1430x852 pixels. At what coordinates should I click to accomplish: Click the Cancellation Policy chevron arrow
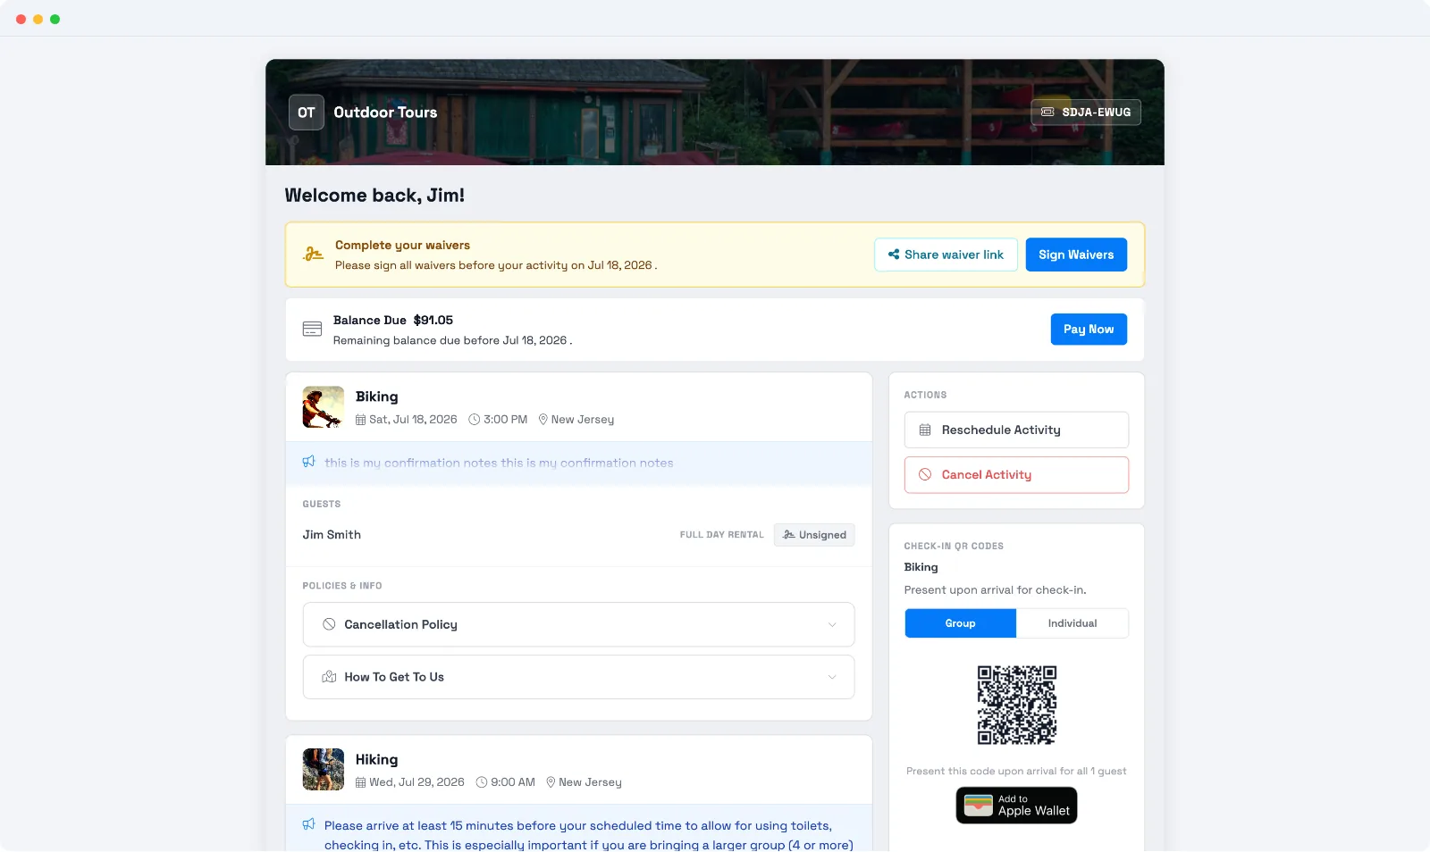[832, 625]
